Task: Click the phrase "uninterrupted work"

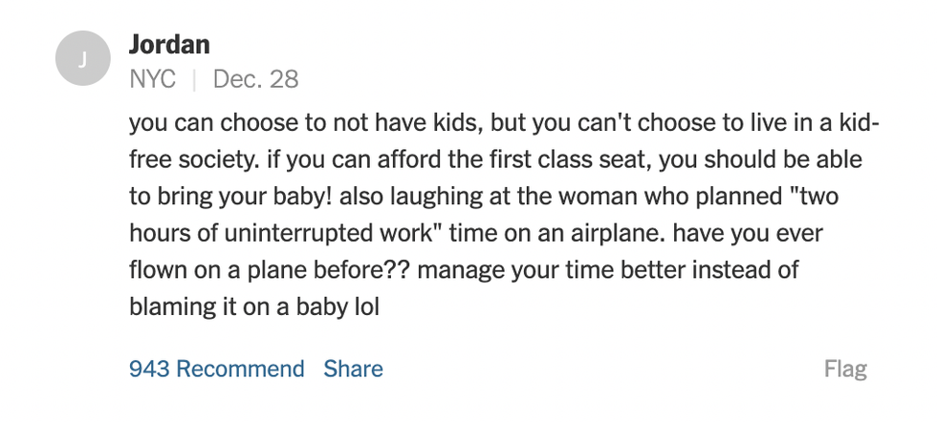Action: pyautogui.click(x=315, y=232)
